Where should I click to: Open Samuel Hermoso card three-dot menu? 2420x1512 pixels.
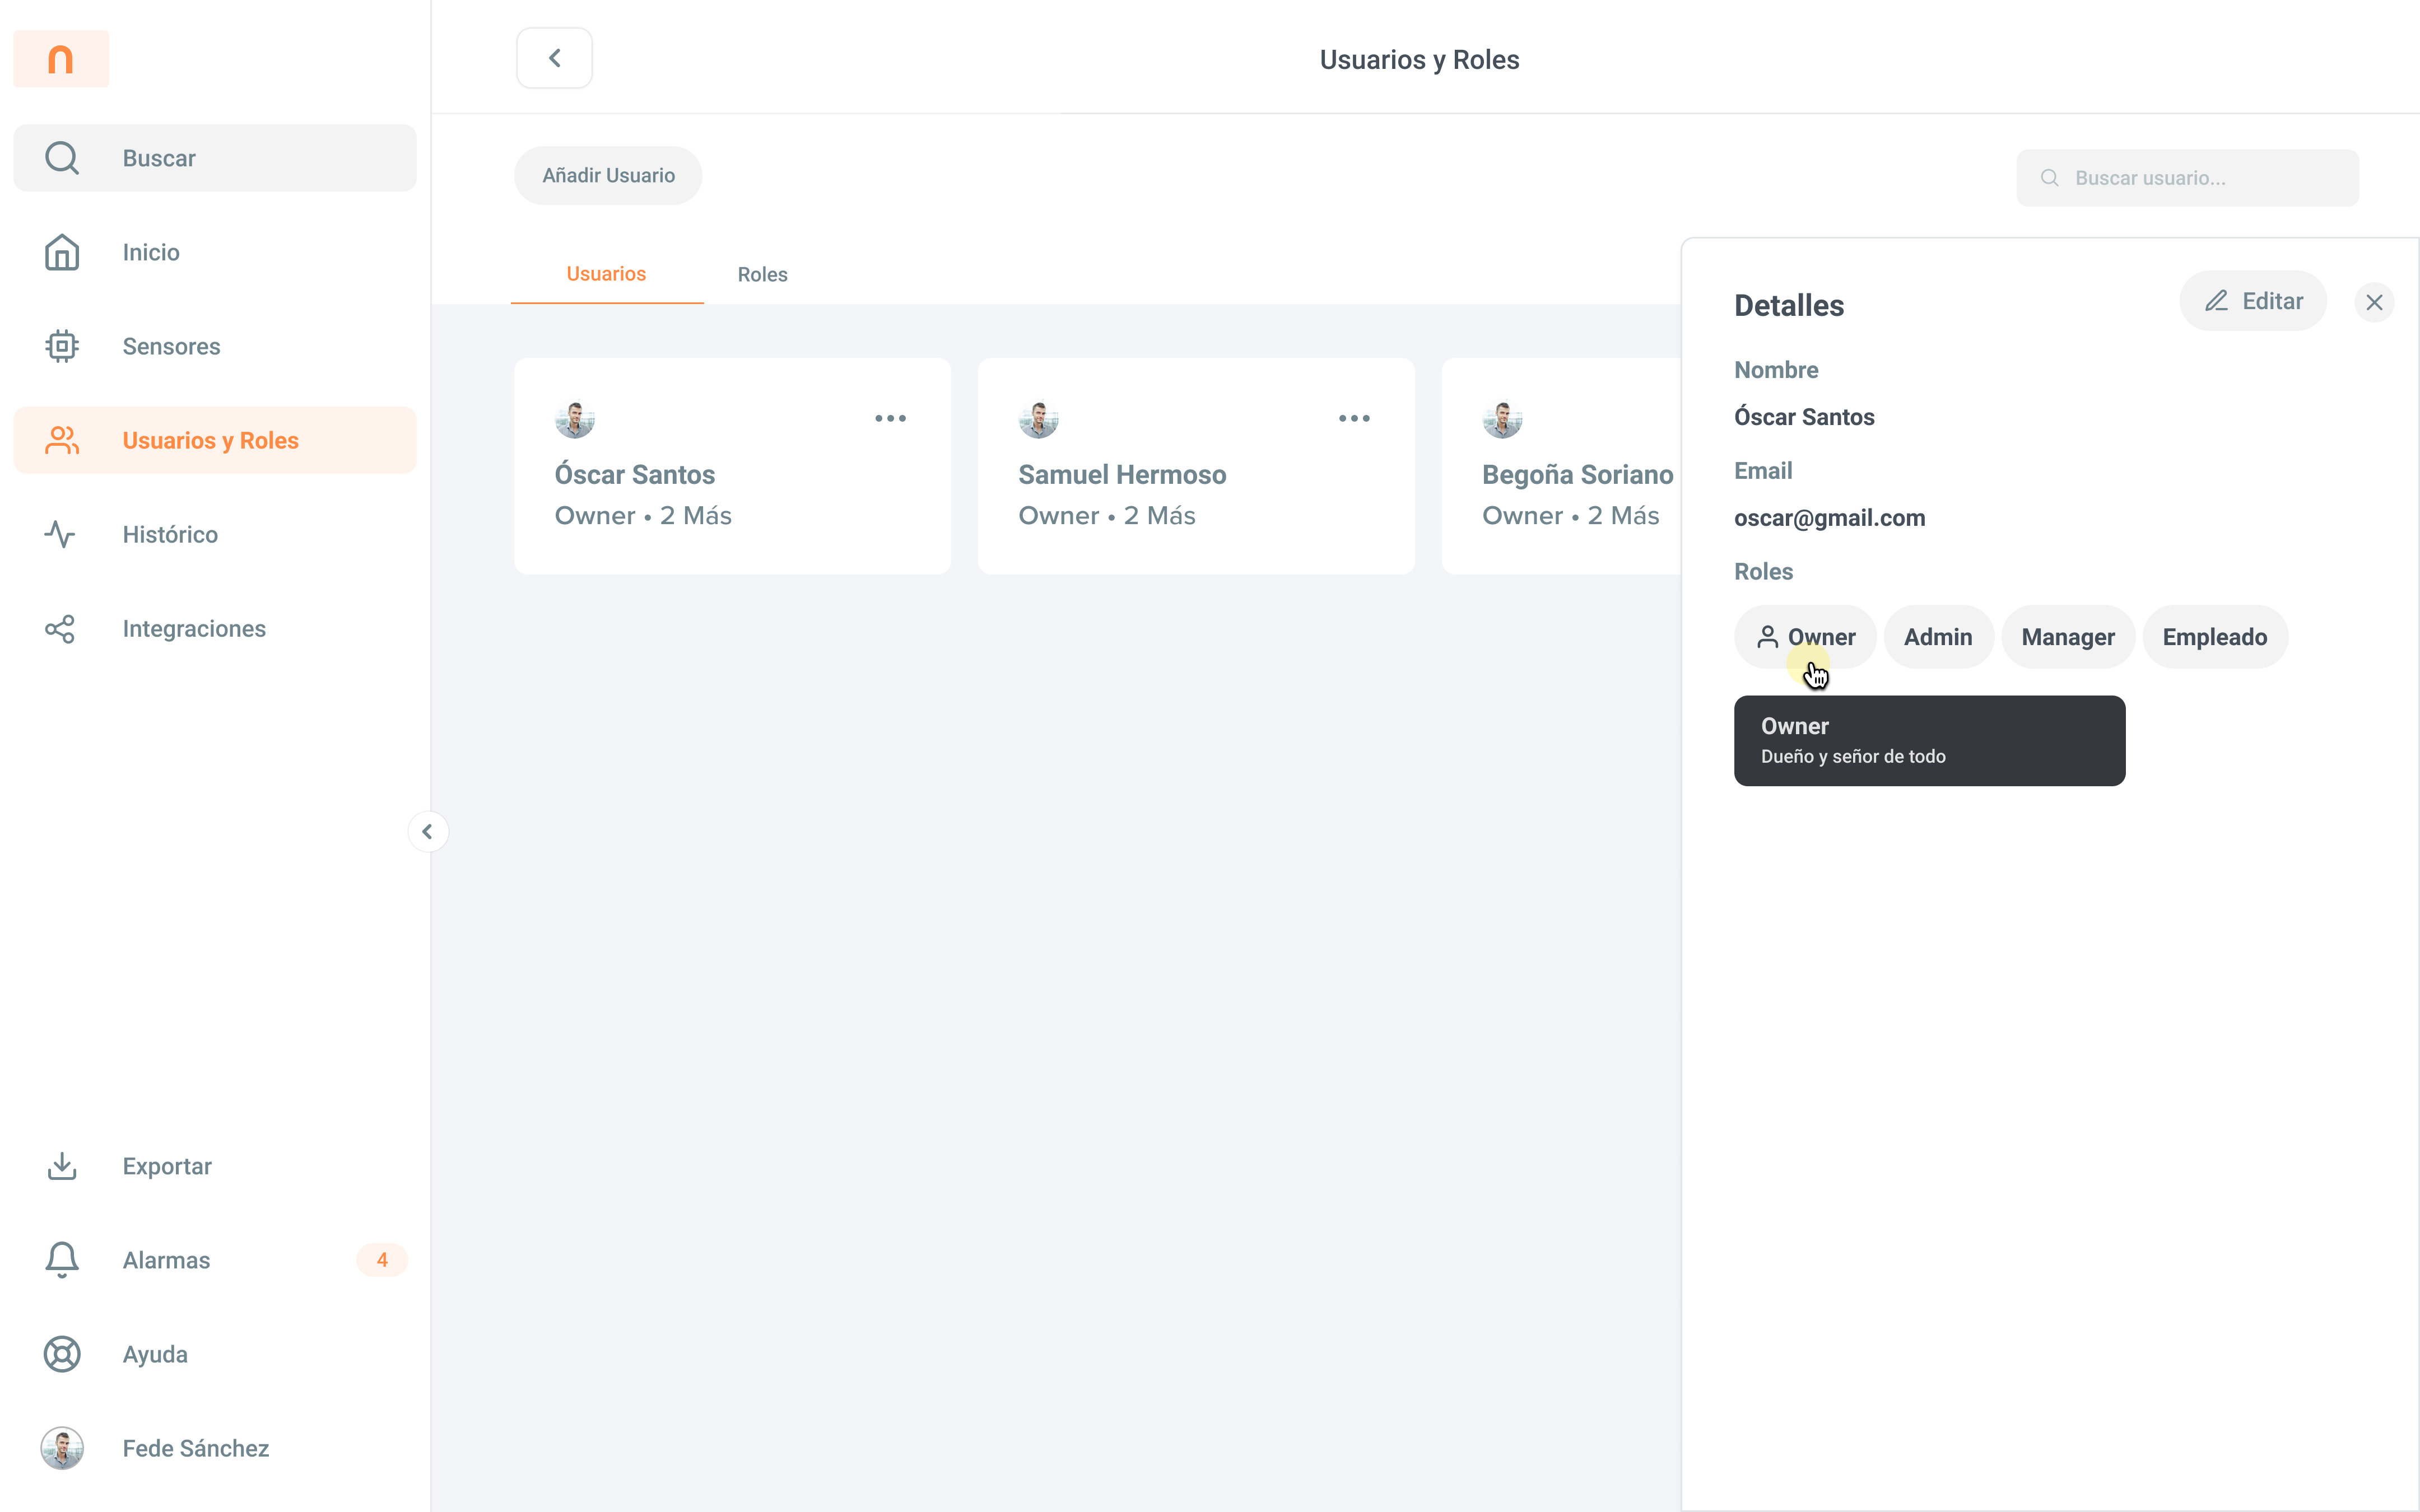[x=1354, y=418]
